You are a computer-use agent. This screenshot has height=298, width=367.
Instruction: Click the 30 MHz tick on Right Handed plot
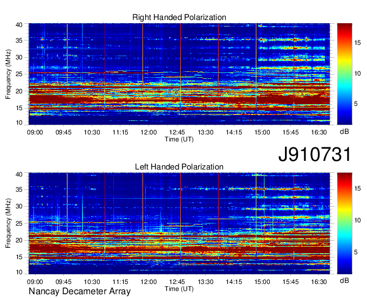[x=19, y=57]
